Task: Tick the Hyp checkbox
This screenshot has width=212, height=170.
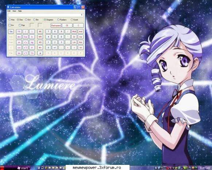Action: [x=22, y=25]
